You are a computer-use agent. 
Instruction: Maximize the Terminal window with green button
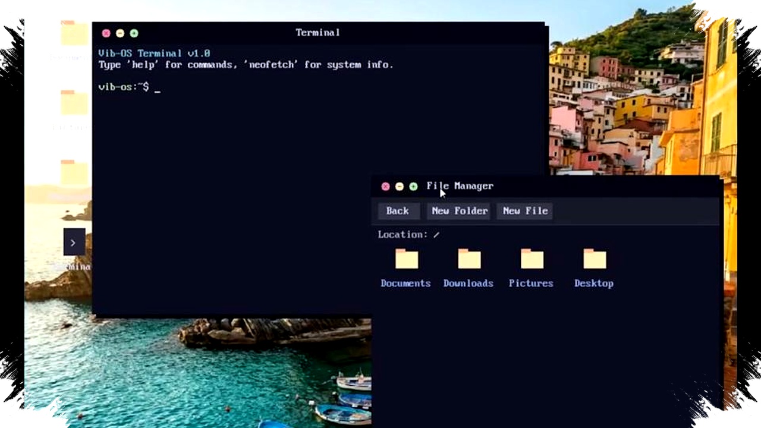tap(134, 33)
